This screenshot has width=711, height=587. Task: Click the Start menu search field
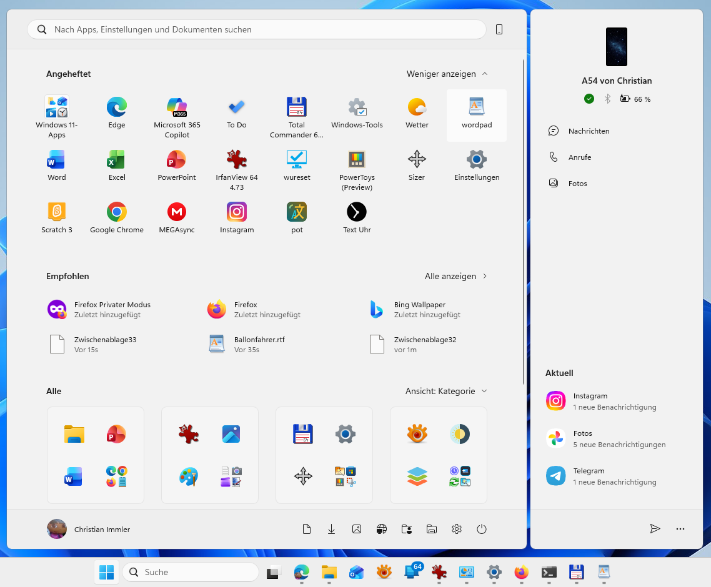pyautogui.click(x=256, y=29)
